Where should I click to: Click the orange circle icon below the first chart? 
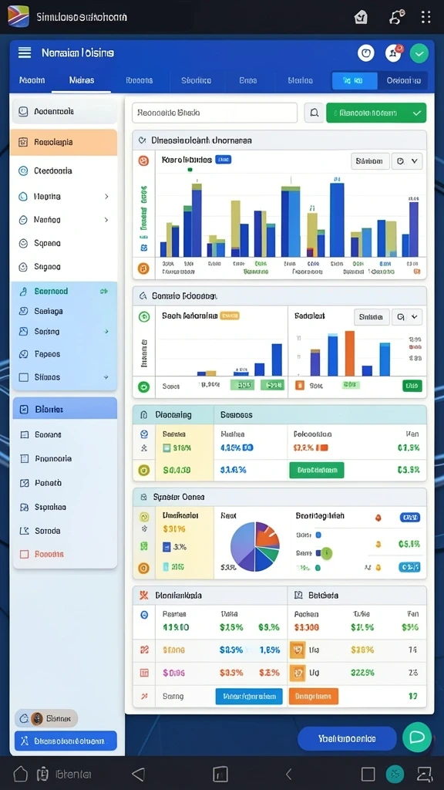click(143, 268)
